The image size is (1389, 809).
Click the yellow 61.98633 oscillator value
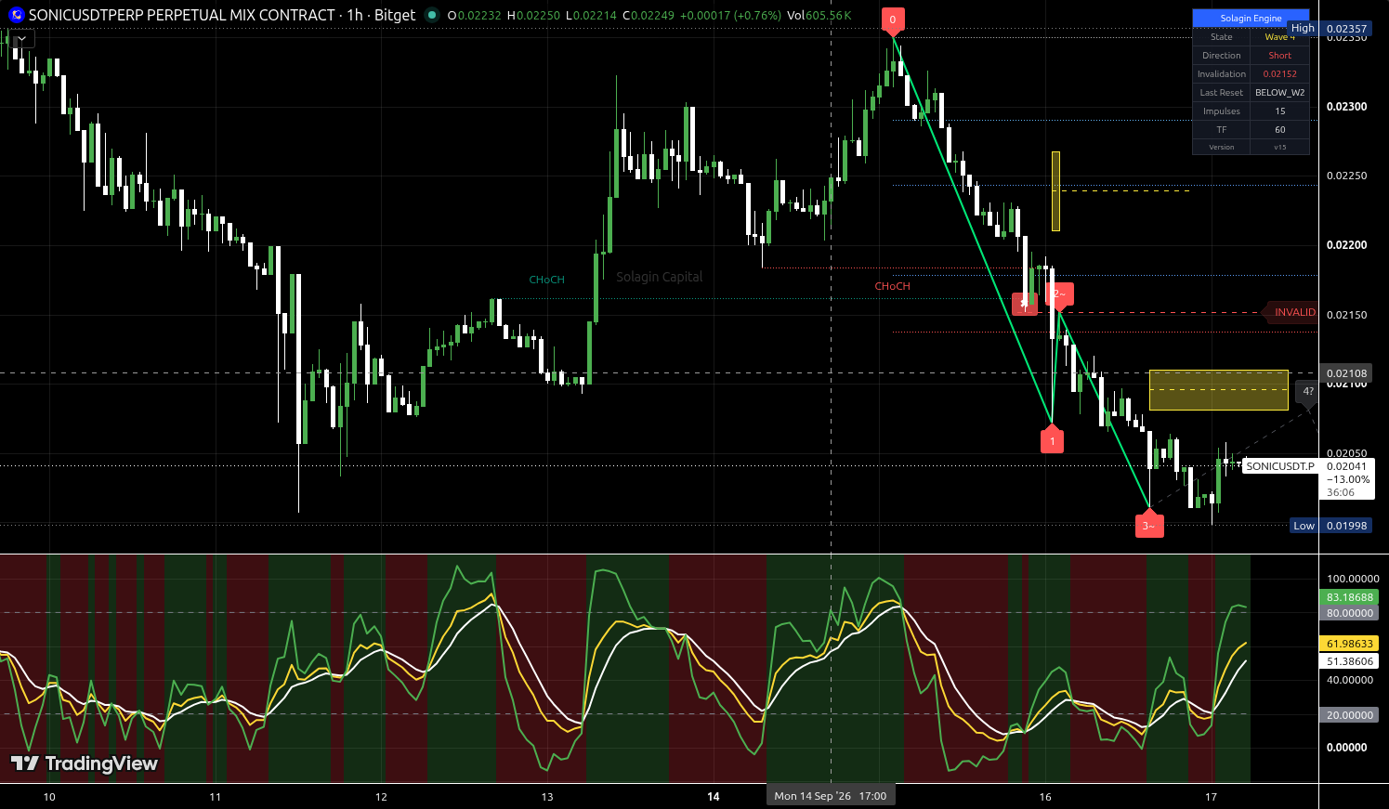[1349, 644]
